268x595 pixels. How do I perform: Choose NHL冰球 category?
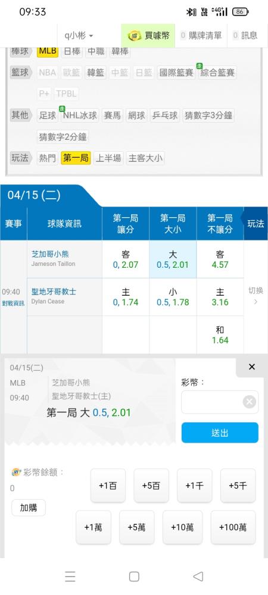80,115
